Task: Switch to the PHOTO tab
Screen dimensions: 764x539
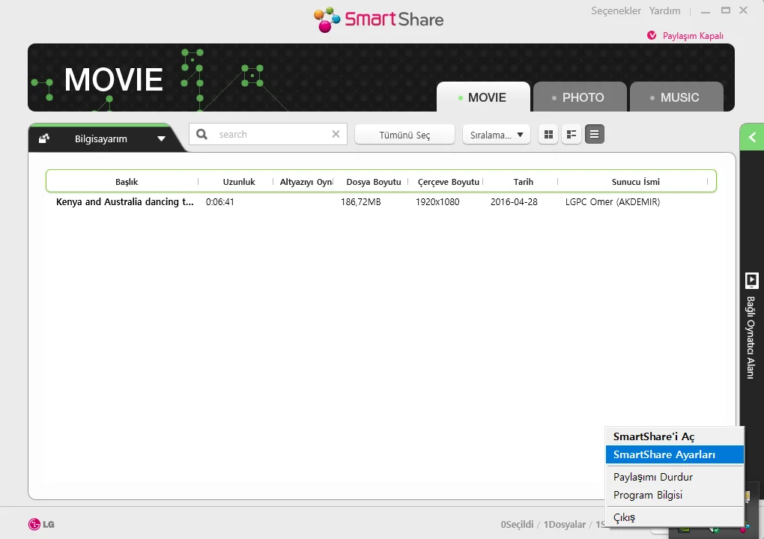Action: [x=580, y=97]
